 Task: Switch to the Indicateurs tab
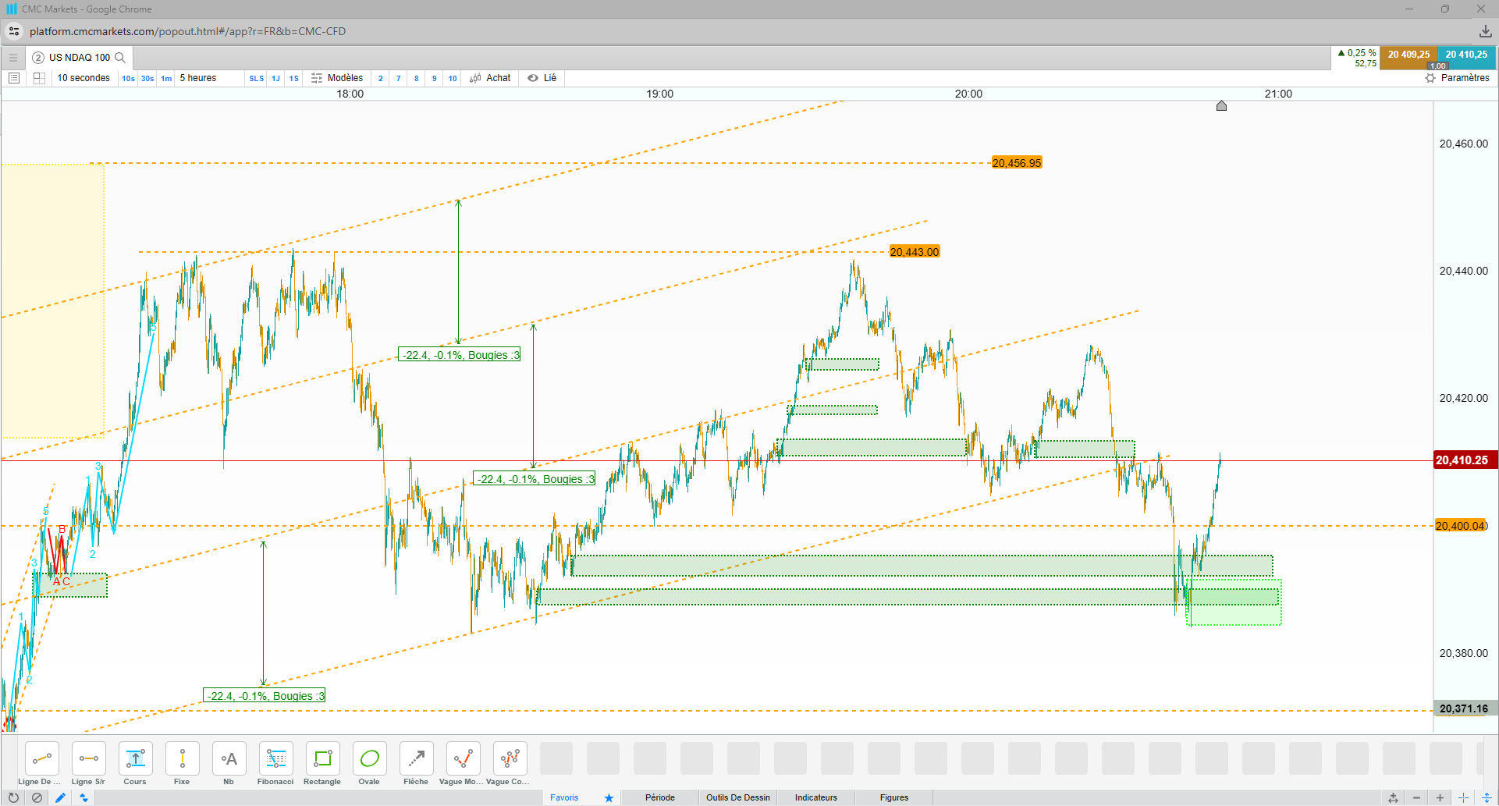click(815, 797)
